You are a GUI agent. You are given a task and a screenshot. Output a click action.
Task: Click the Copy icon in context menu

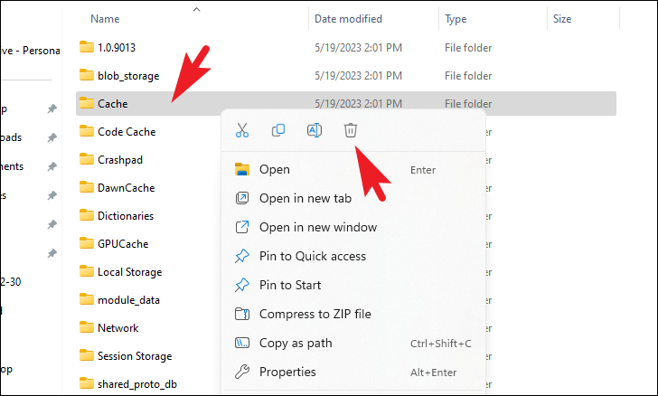coord(278,130)
